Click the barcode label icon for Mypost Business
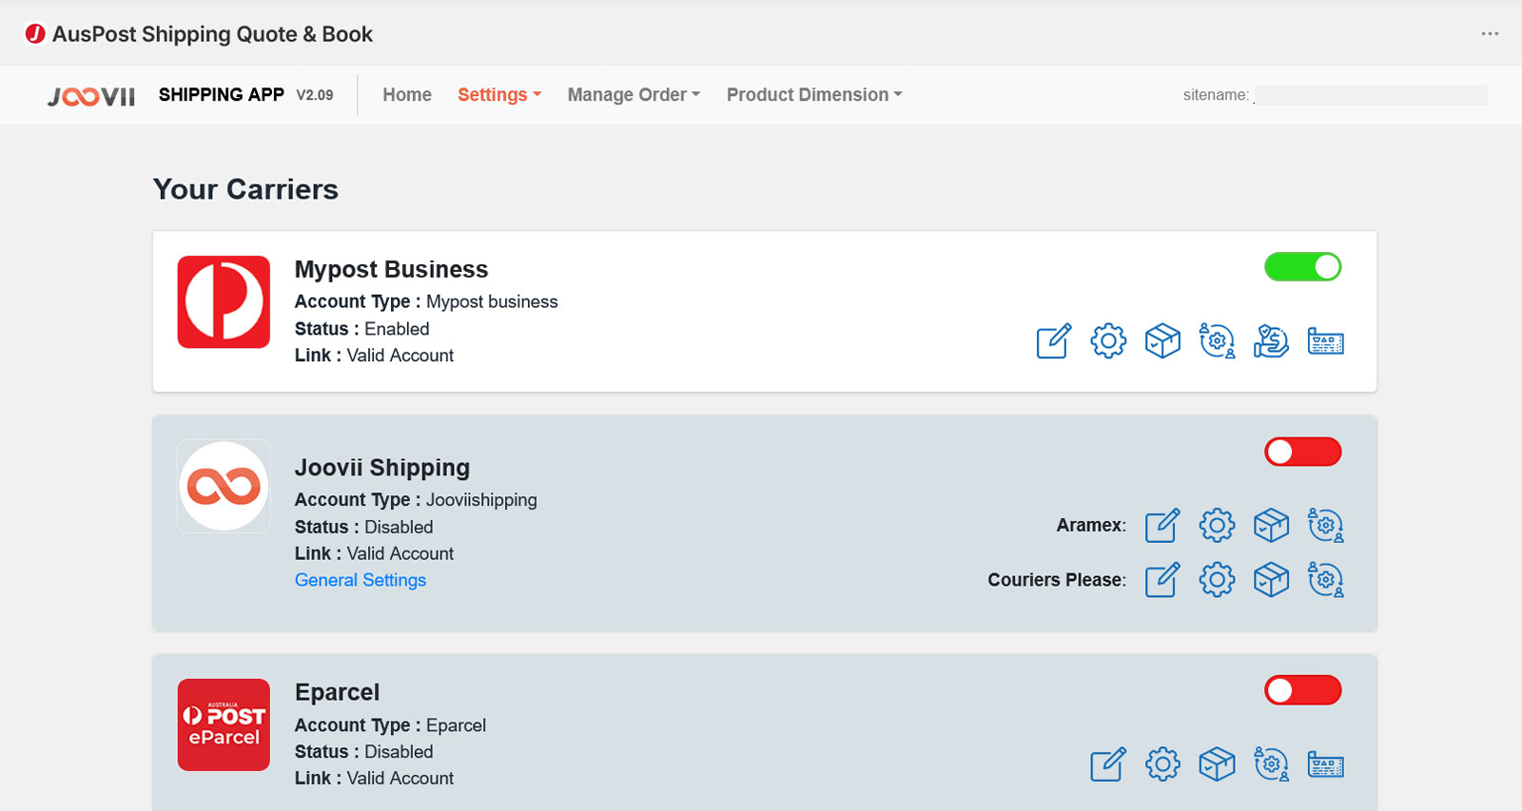The width and height of the screenshot is (1522, 811). 1325,341
